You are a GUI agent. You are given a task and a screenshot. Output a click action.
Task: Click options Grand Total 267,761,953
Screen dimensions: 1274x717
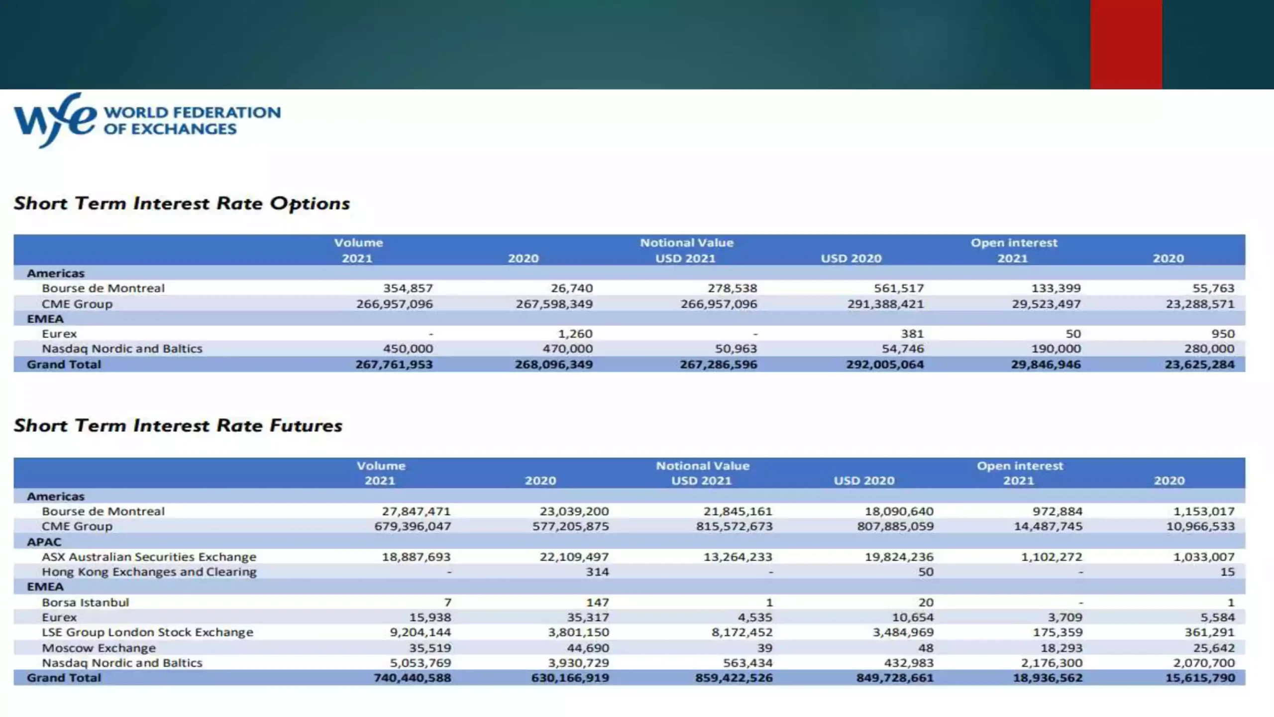(x=394, y=364)
